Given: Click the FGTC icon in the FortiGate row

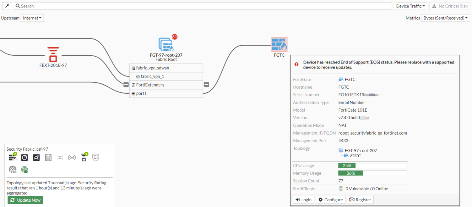Looking at the screenshot, I should pos(341,80).
